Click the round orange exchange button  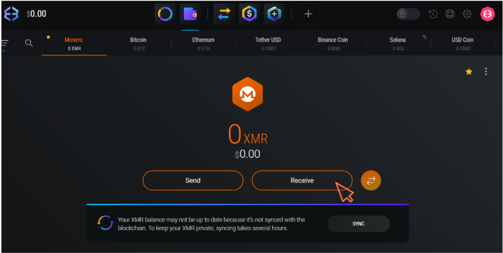(371, 180)
